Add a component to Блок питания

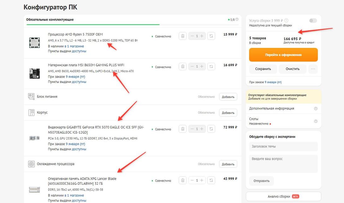[228, 97]
